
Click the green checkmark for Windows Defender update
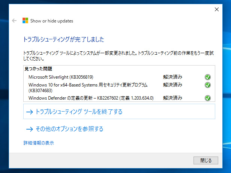(x=207, y=98)
